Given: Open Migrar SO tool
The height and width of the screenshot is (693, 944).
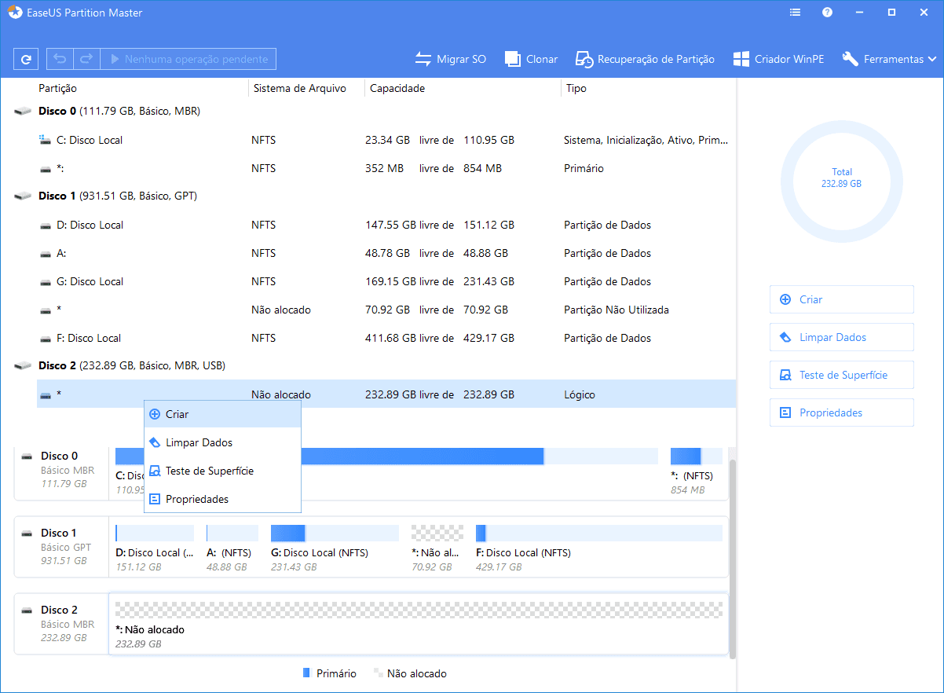Looking at the screenshot, I should 451,59.
